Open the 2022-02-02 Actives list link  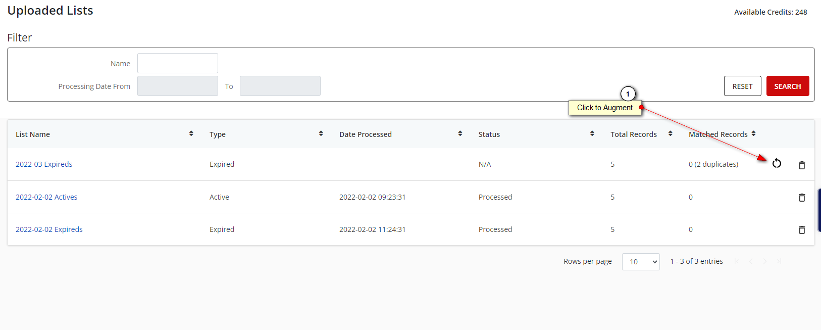tap(46, 197)
